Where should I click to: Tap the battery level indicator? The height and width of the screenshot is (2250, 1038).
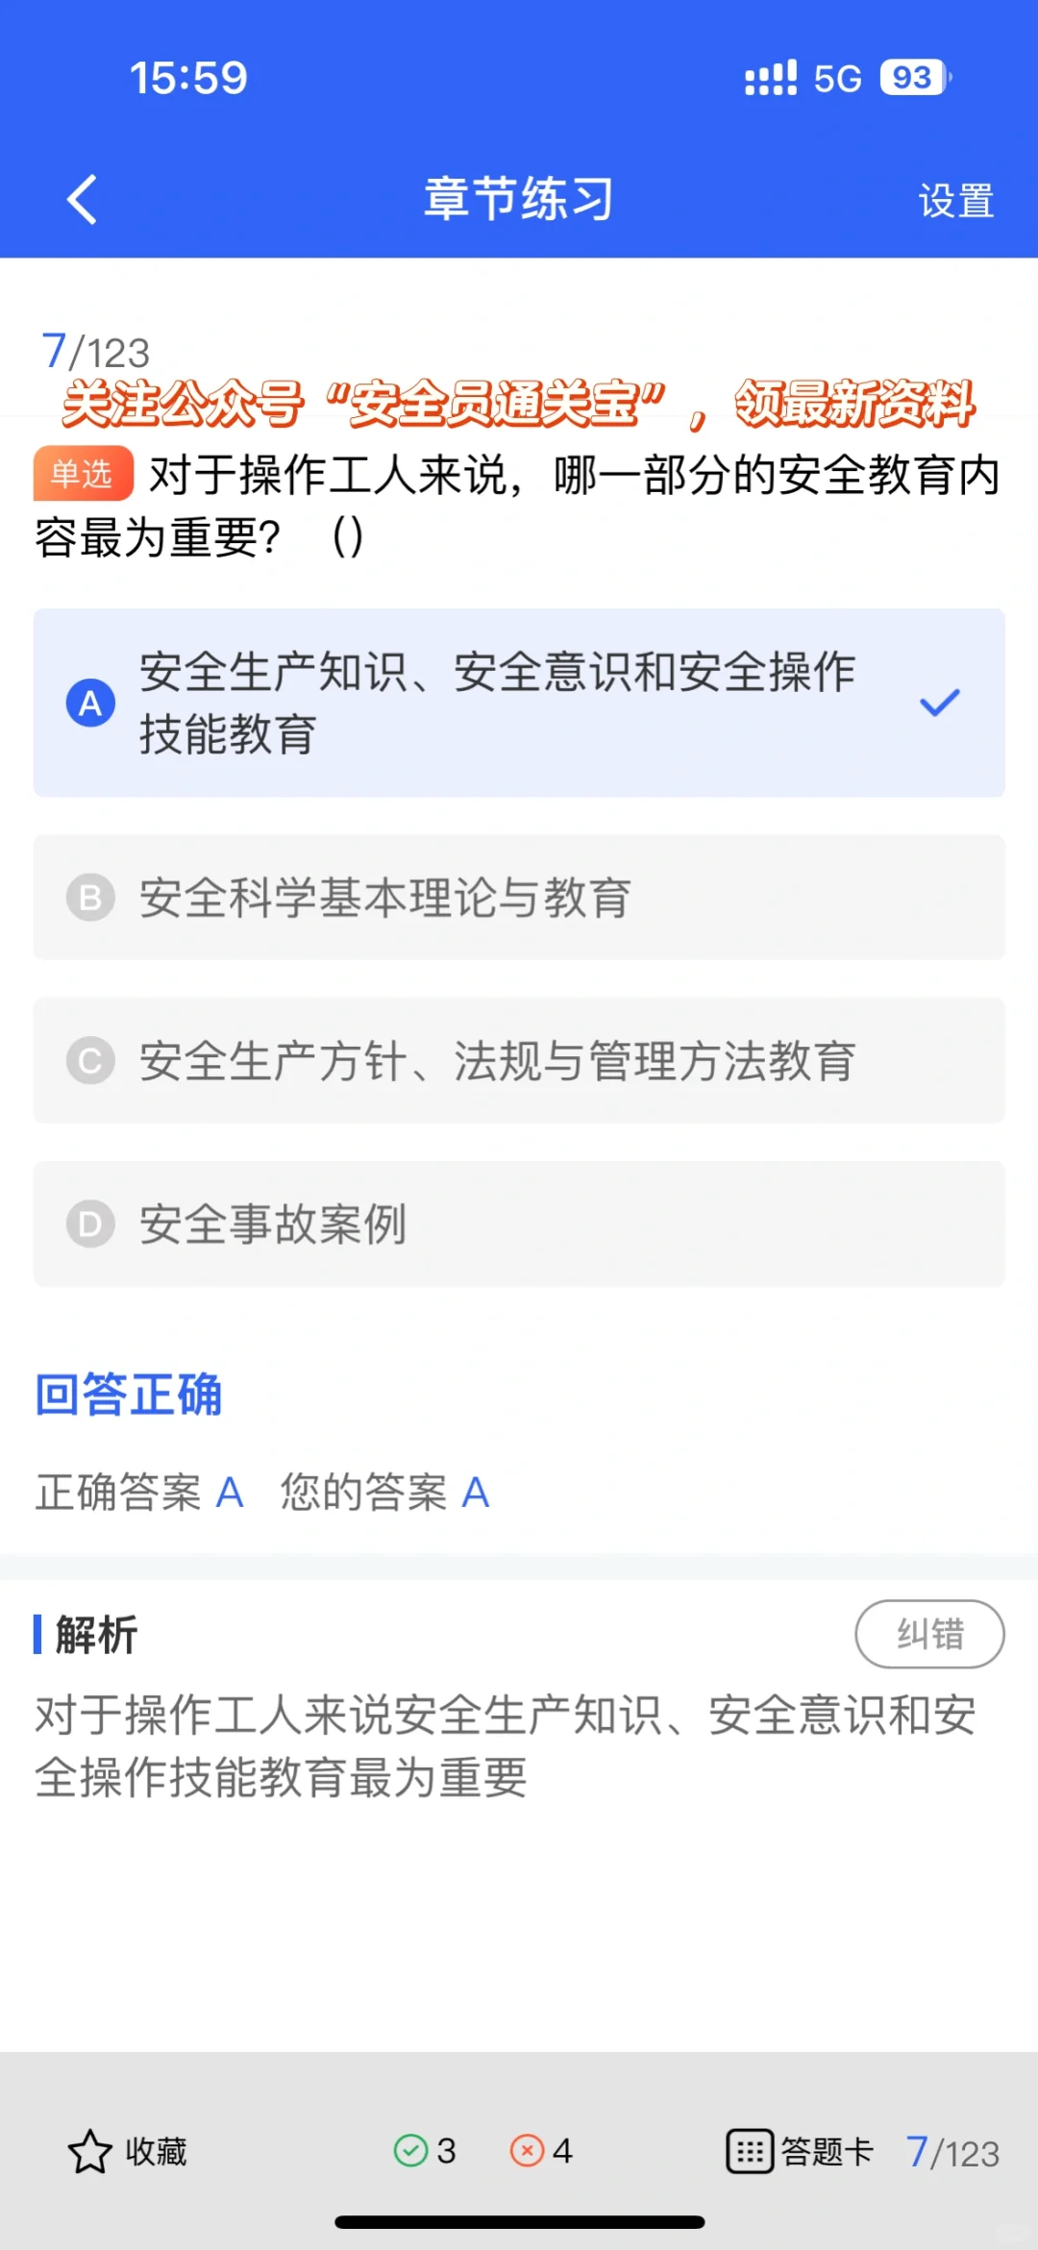click(x=914, y=78)
